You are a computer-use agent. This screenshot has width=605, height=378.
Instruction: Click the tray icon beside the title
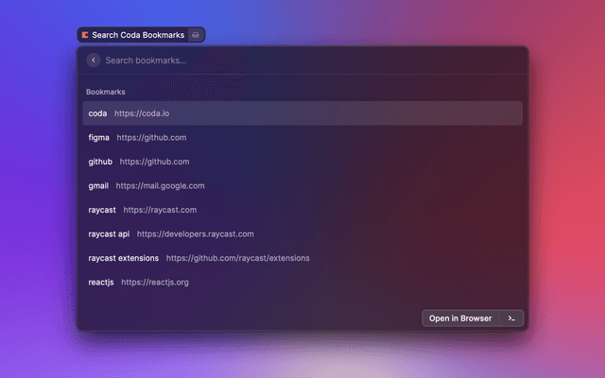(x=195, y=35)
